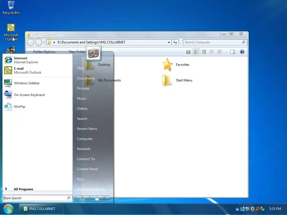Open recent pages dropdown next to Forward
Screen dimensions: 287x215
click(x=44, y=43)
